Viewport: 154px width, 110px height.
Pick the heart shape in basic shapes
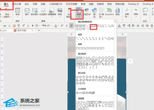[x=100, y=64]
